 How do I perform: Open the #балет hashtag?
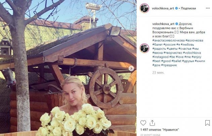pos(157,44)
